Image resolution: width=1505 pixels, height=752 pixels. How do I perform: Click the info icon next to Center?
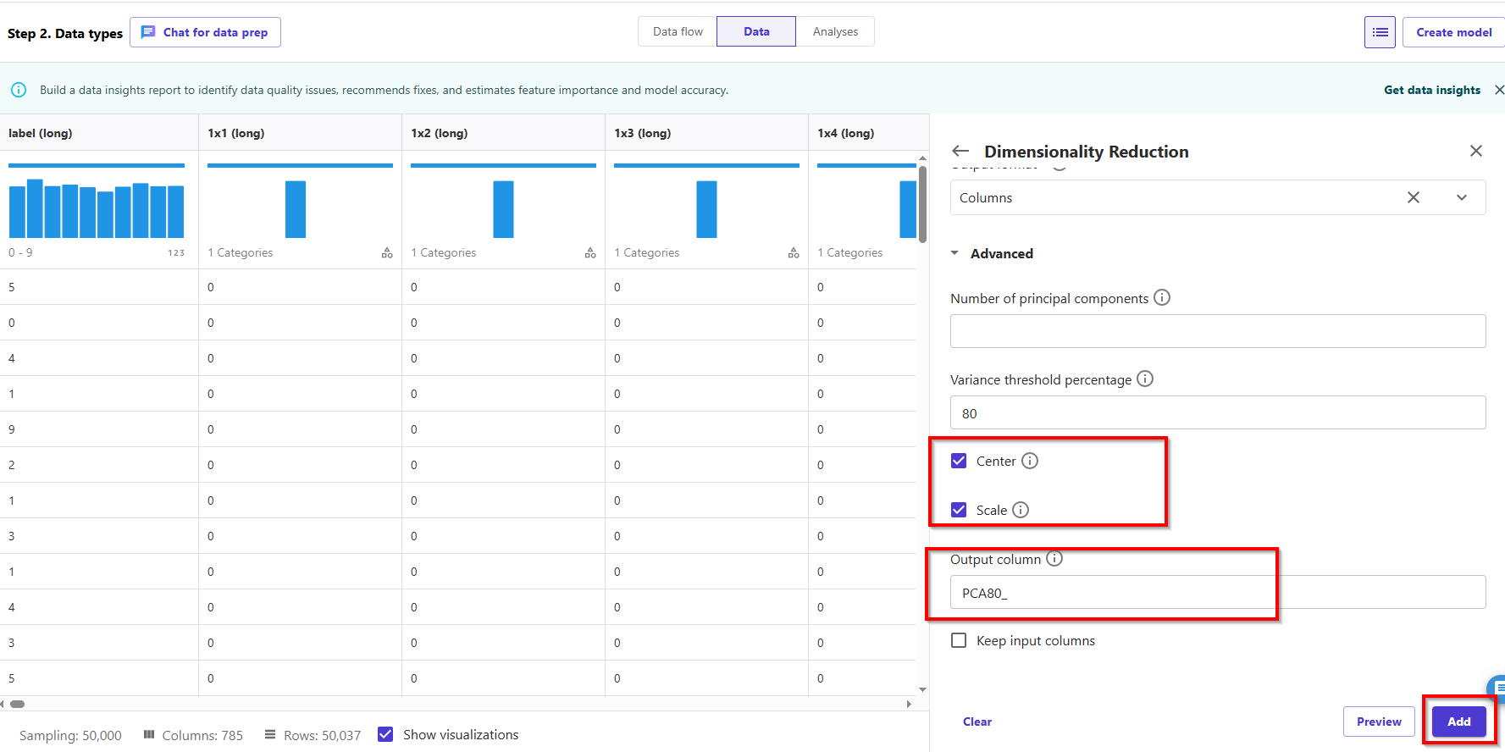[1030, 461]
